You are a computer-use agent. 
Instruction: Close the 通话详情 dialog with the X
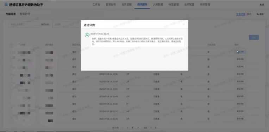tap(184, 25)
